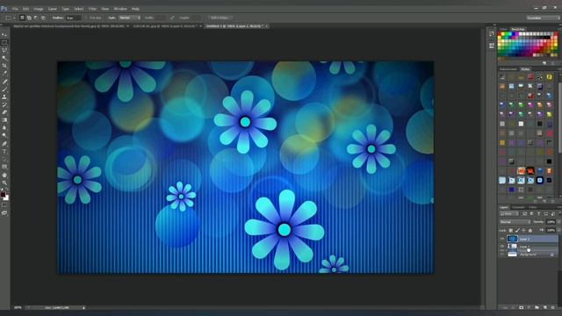Toggle type layer filter in Layers panel
Viewport: 562px width, 316px height.
point(538,213)
